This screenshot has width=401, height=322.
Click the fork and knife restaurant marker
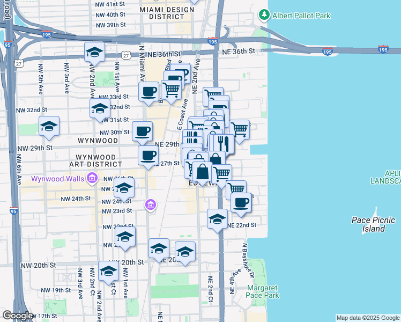224,143
